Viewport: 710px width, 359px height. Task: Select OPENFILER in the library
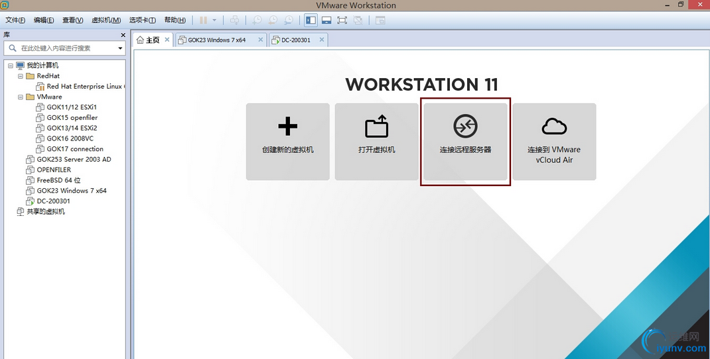(54, 170)
